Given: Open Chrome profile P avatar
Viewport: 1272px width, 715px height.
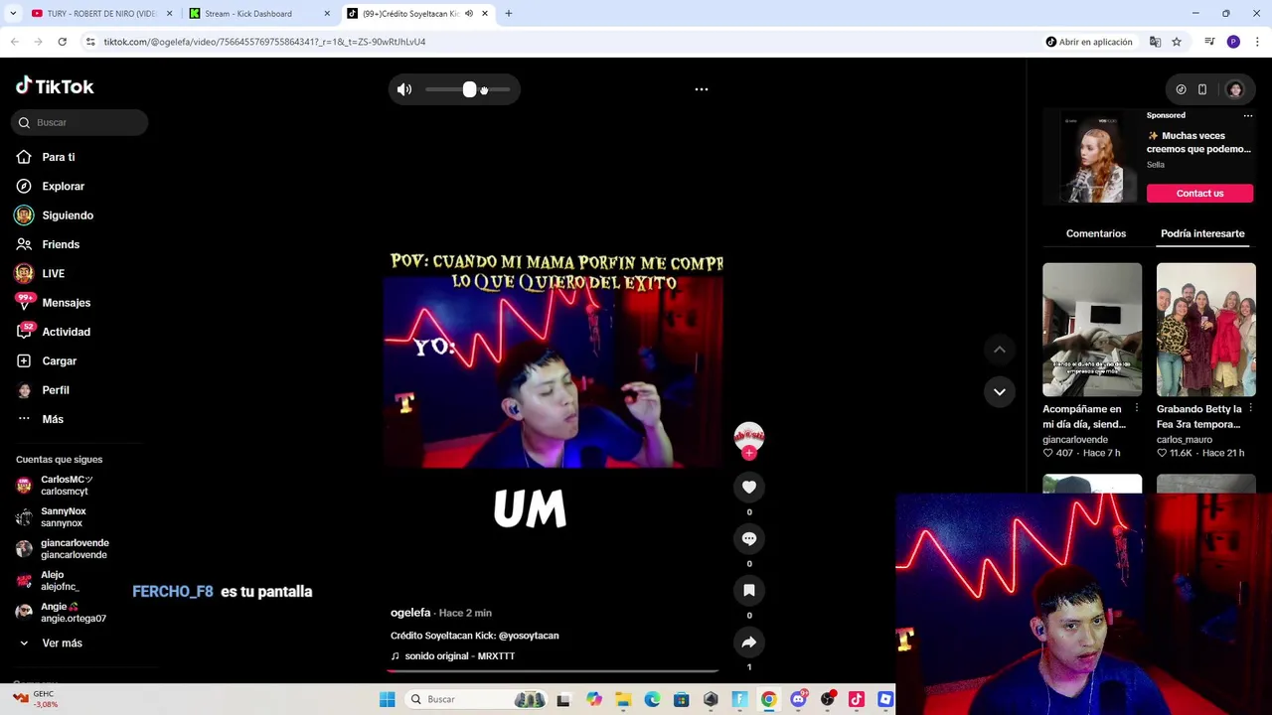Looking at the screenshot, I should coord(1233,42).
